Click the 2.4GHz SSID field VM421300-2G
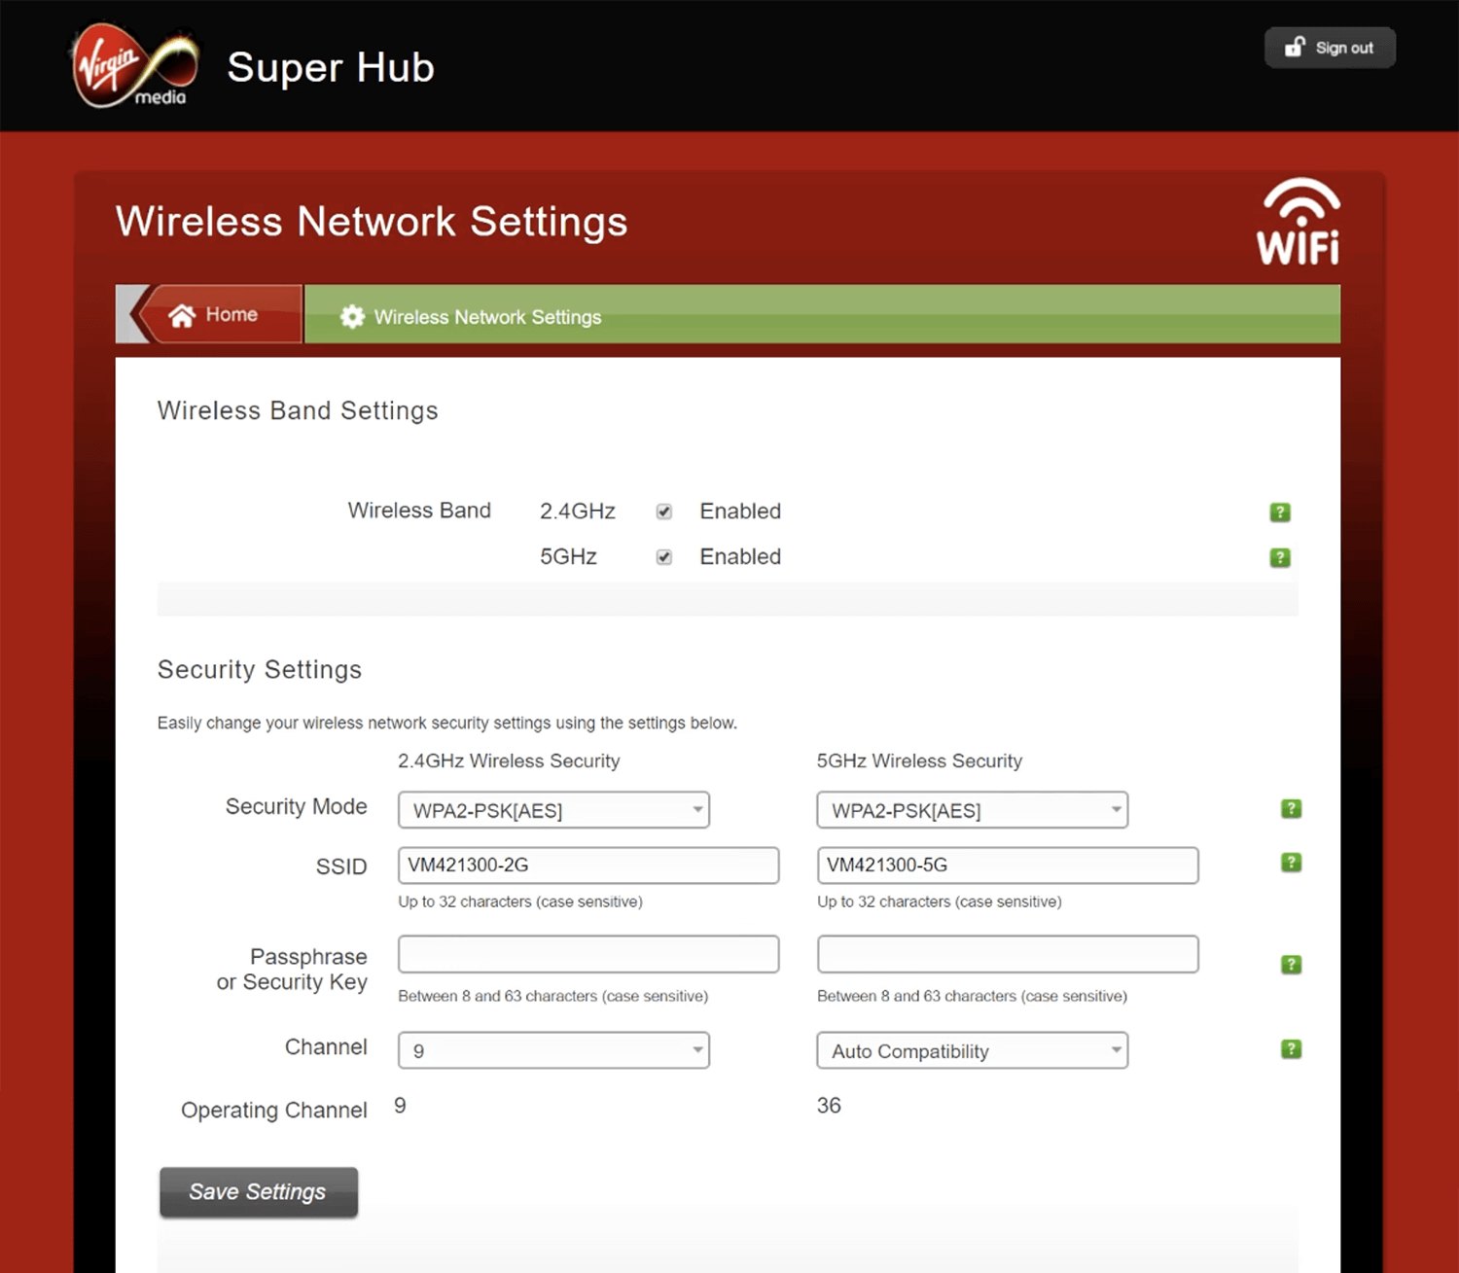The width and height of the screenshot is (1459, 1273). (x=587, y=865)
